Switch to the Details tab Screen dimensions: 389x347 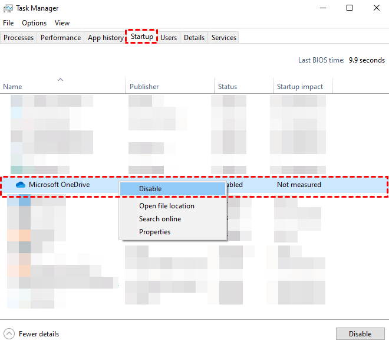click(x=194, y=38)
